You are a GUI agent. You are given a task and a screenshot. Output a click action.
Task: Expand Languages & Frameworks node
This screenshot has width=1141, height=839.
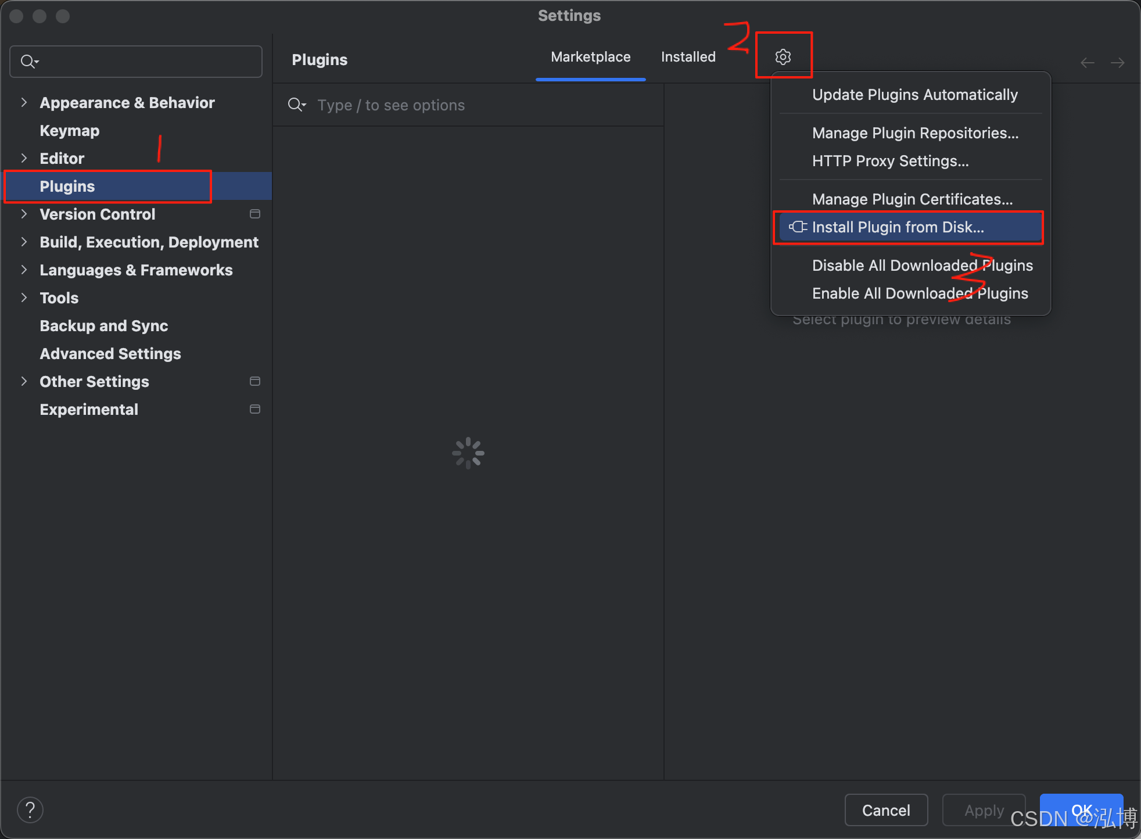click(x=24, y=270)
